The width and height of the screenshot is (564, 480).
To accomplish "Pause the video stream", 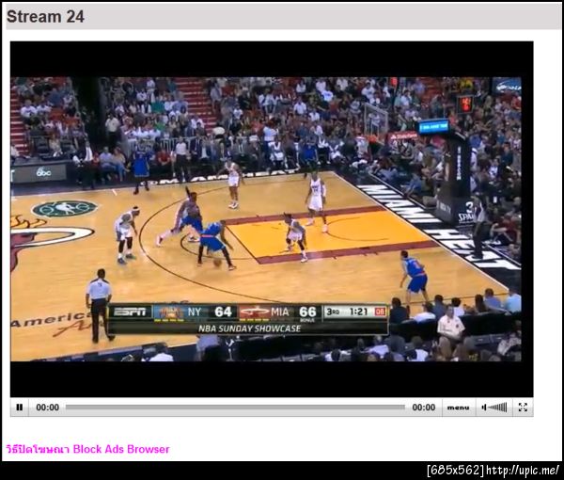I will tap(20, 408).
